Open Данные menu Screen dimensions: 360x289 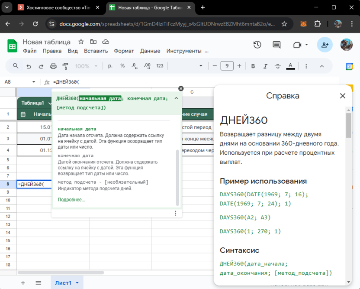(x=150, y=51)
